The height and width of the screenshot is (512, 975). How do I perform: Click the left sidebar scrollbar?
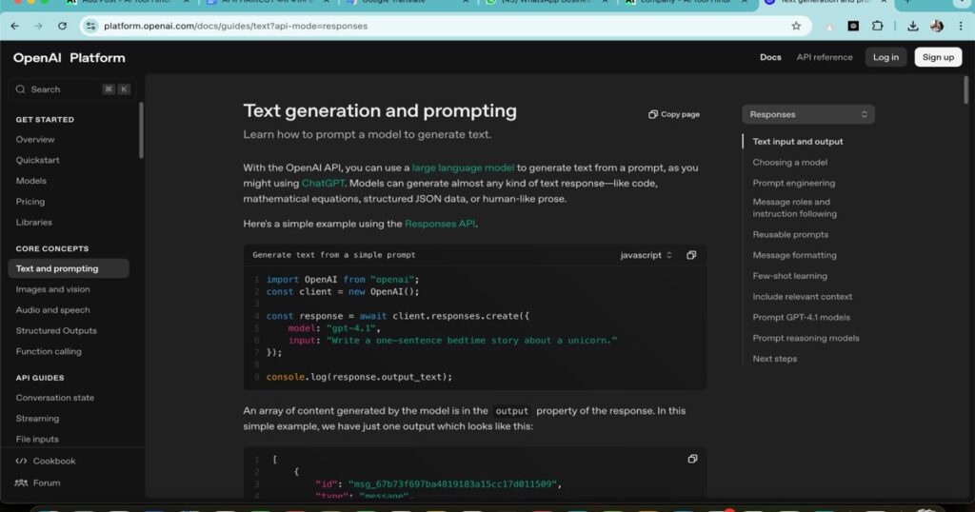coord(141,130)
